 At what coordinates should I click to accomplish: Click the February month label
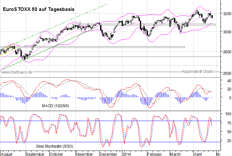(x=155, y=154)
